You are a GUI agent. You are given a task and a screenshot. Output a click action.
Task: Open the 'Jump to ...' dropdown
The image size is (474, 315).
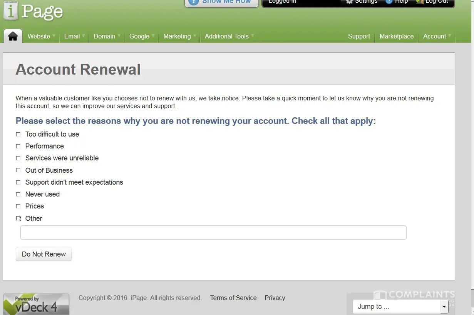[400, 307]
